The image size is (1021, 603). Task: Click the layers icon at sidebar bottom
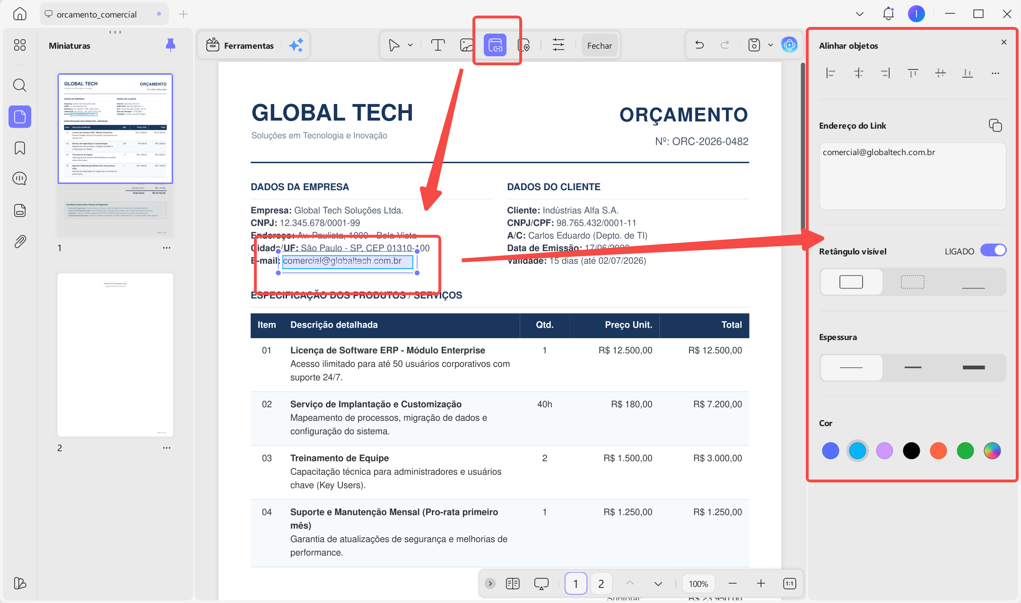(x=20, y=583)
